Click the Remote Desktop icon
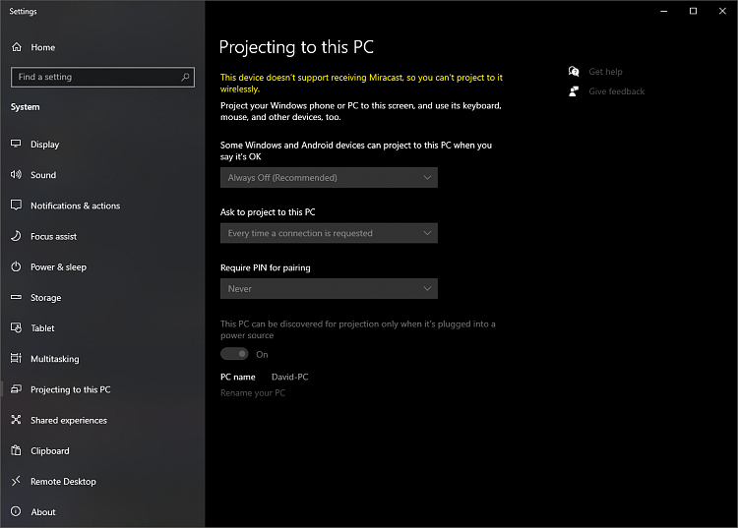738x528 pixels. [16, 481]
